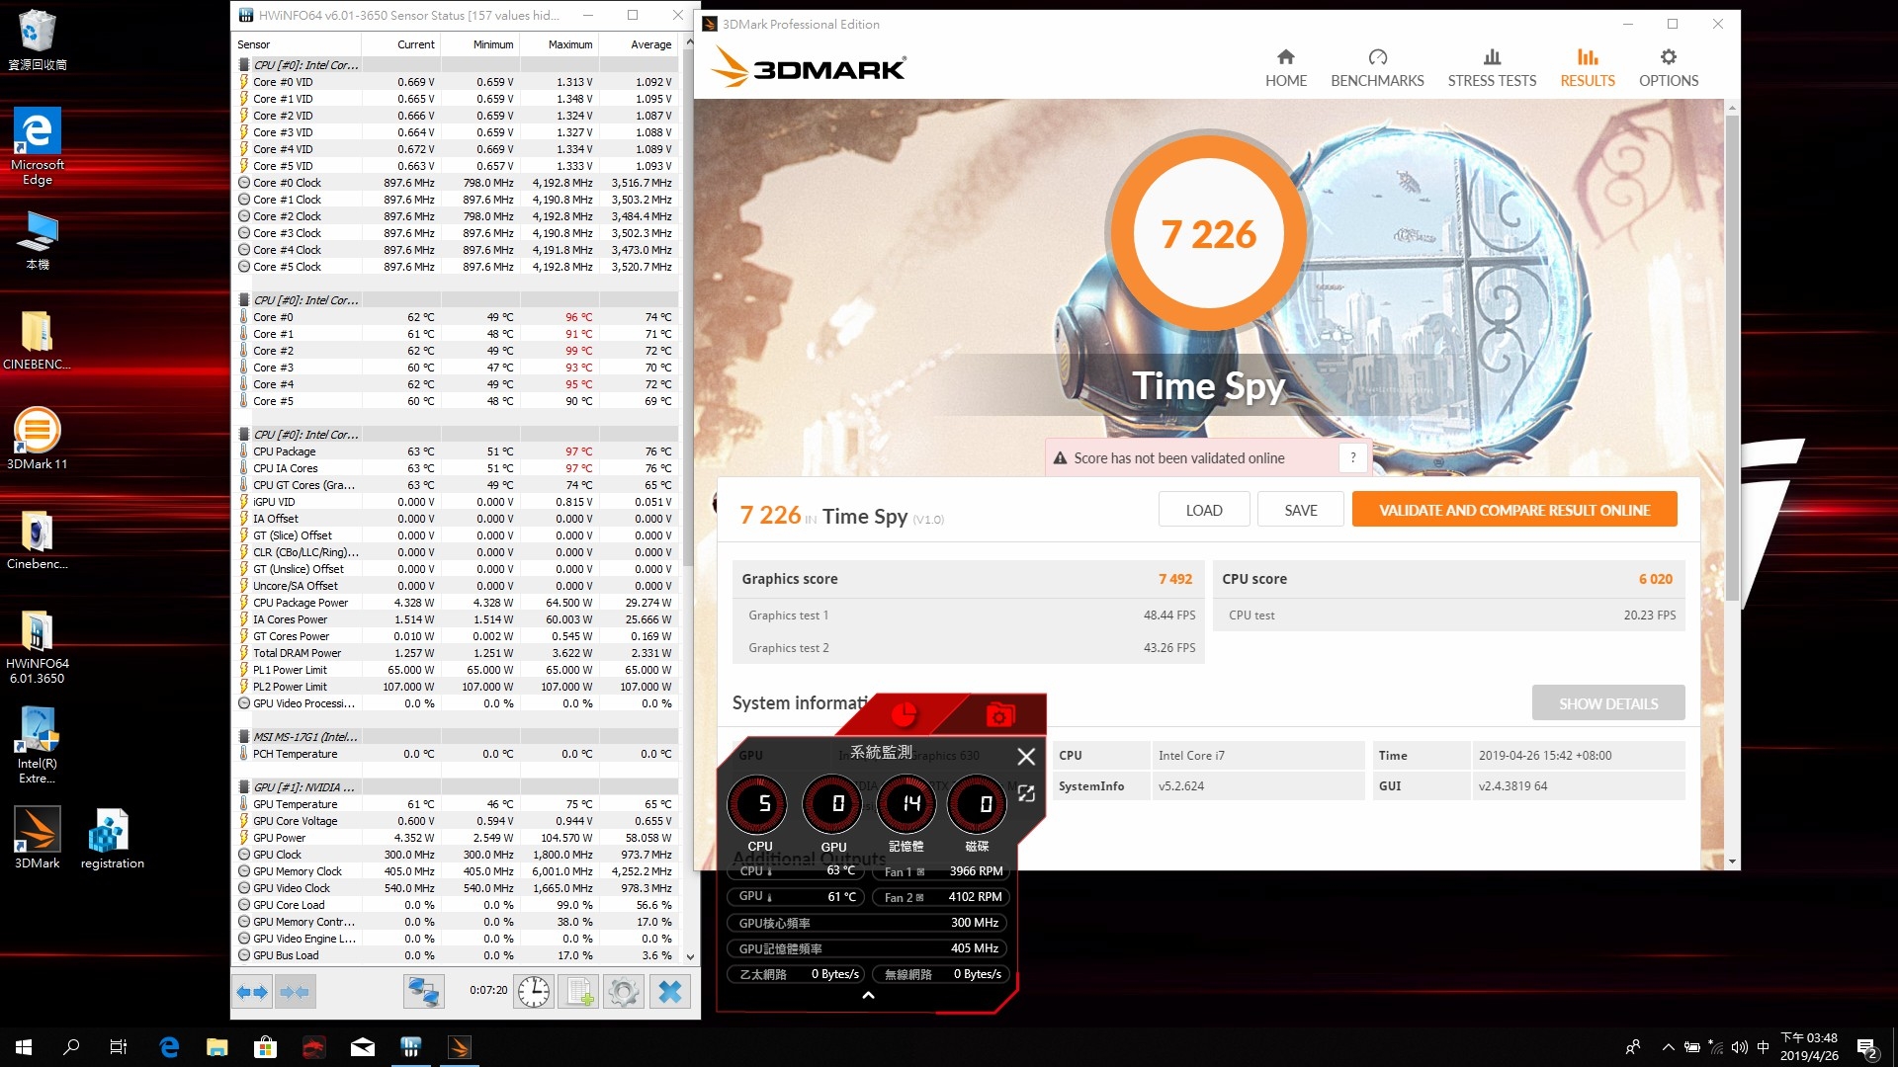The width and height of the screenshot is (1898, 1067).
Task: Click the 本機 This PC desktop icon
Action: click(x=38, y=242)
